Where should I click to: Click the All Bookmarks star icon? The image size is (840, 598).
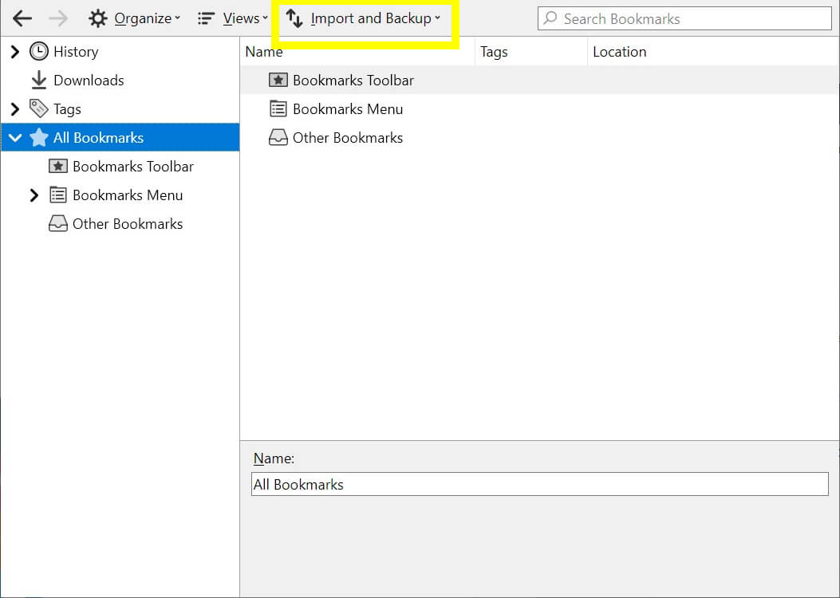39,137
